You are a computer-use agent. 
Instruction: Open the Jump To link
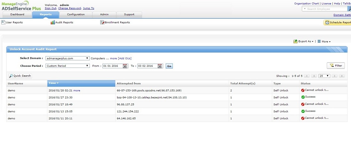[88, 8]
